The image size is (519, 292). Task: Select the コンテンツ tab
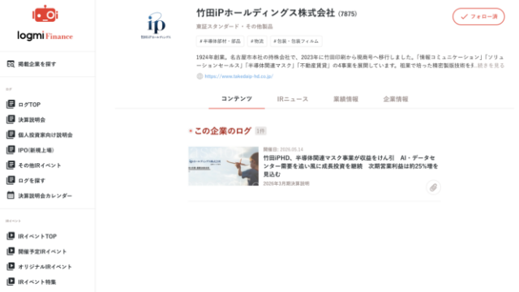tap(237, 99)
